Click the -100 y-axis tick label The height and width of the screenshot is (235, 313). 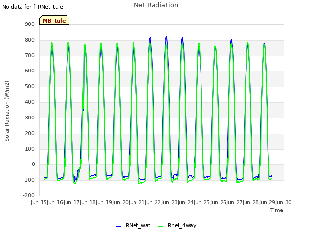[x=29, y=180]
